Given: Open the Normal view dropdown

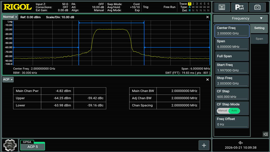Looking at the screenshot, I should click(x=10, y=17).
